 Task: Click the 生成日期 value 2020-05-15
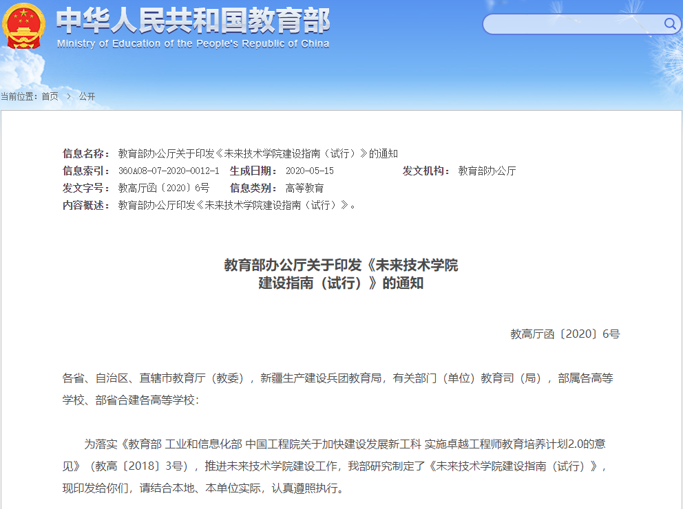coord(310,171)
